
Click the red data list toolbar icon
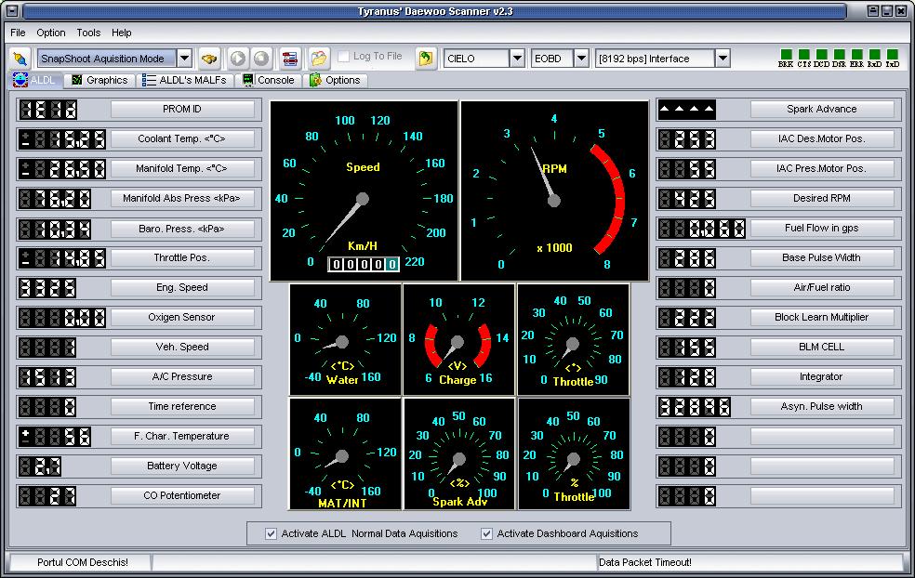point(290,59)
